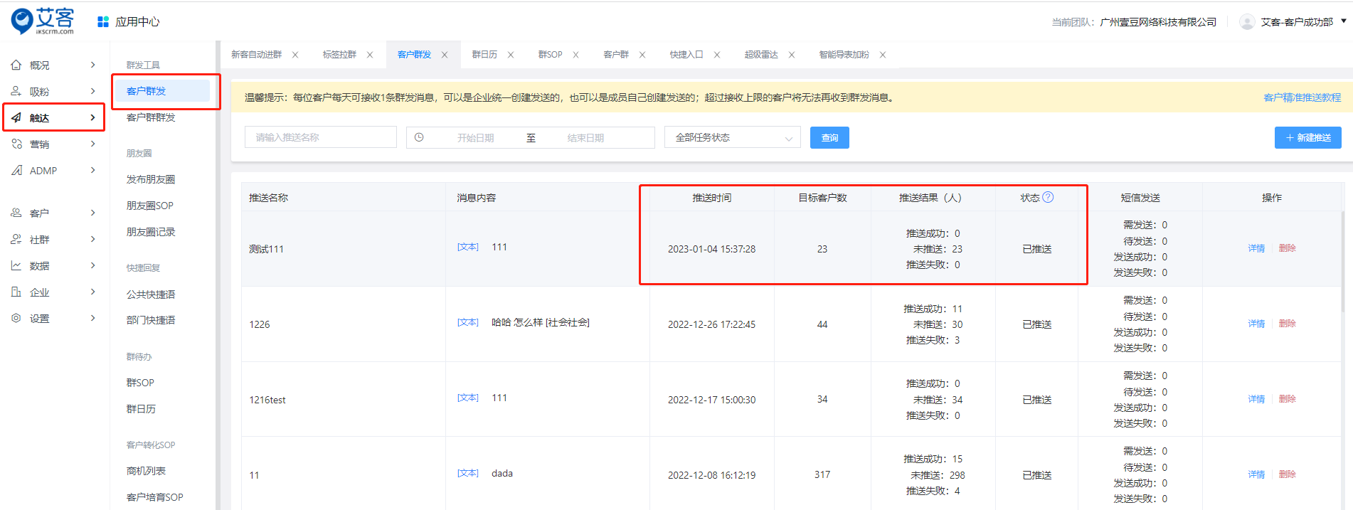Viewport: 1353px width, 510px height.
Task: Click the 设置 gear icon in sidebar
Action: [x=16, y=318]
